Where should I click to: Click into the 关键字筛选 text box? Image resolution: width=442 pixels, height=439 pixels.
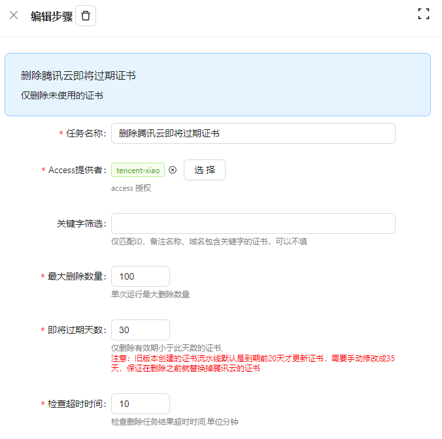[x=253, y=223]
